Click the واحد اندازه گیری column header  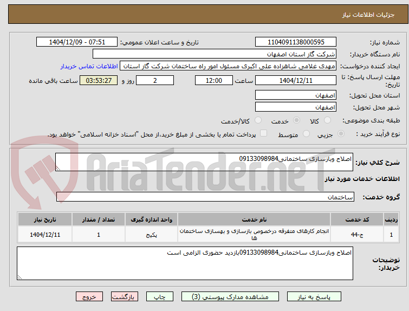151,219
